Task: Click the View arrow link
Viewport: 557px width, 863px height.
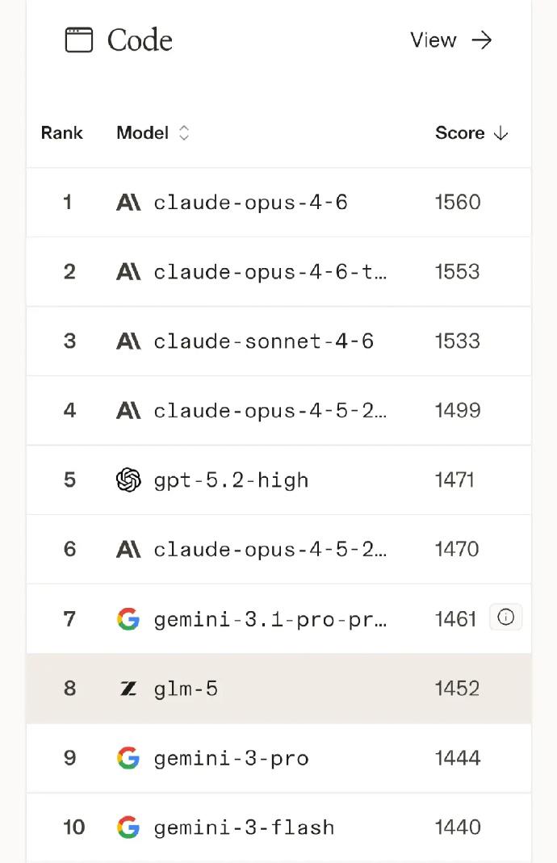Action: click(x=450, y=40)
